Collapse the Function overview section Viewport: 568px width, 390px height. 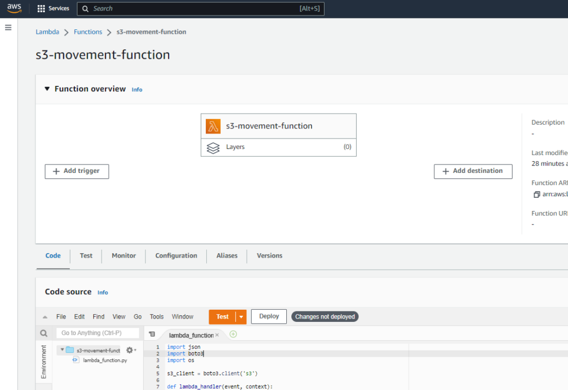click(x=47, y=89)
